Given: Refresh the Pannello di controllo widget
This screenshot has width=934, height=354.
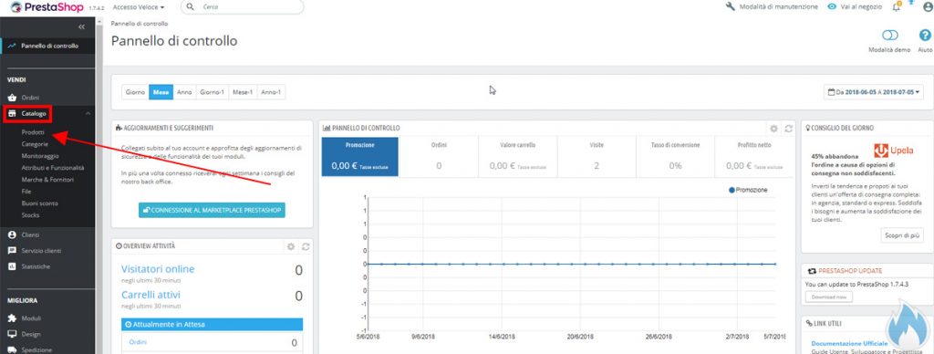Looking at the screenshot, I should [x=789, y=128].
